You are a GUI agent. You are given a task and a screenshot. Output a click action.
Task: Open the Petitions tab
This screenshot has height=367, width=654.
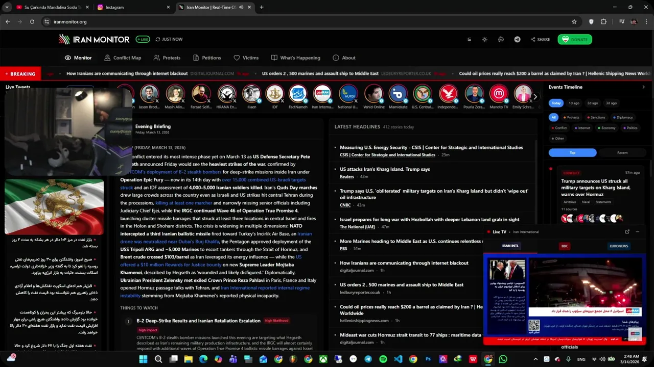207,58
